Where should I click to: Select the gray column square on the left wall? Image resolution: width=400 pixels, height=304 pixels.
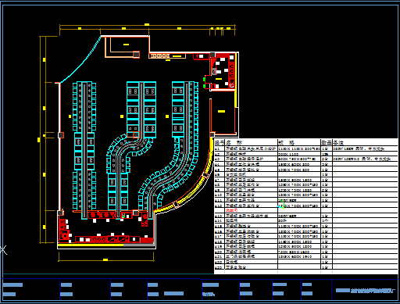(x=61, y=135)
